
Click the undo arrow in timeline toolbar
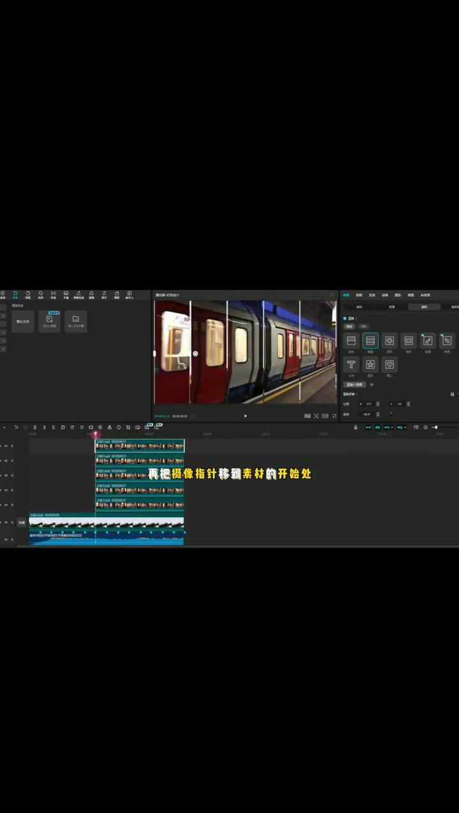[16, 427]
